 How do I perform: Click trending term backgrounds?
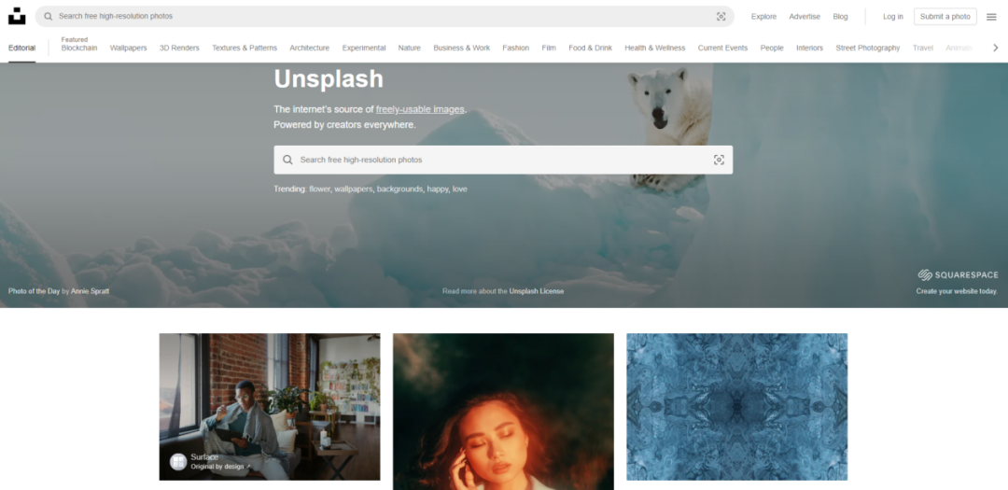point(399,189)
